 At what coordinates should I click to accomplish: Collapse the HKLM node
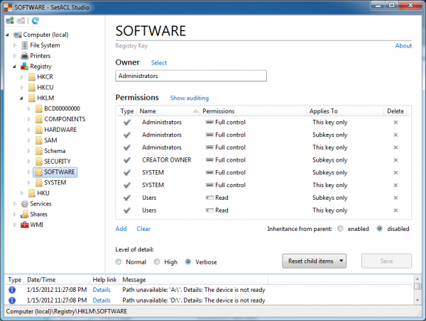click(21, 98)
